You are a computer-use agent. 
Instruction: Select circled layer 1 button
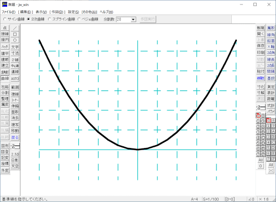pos(258,121)
